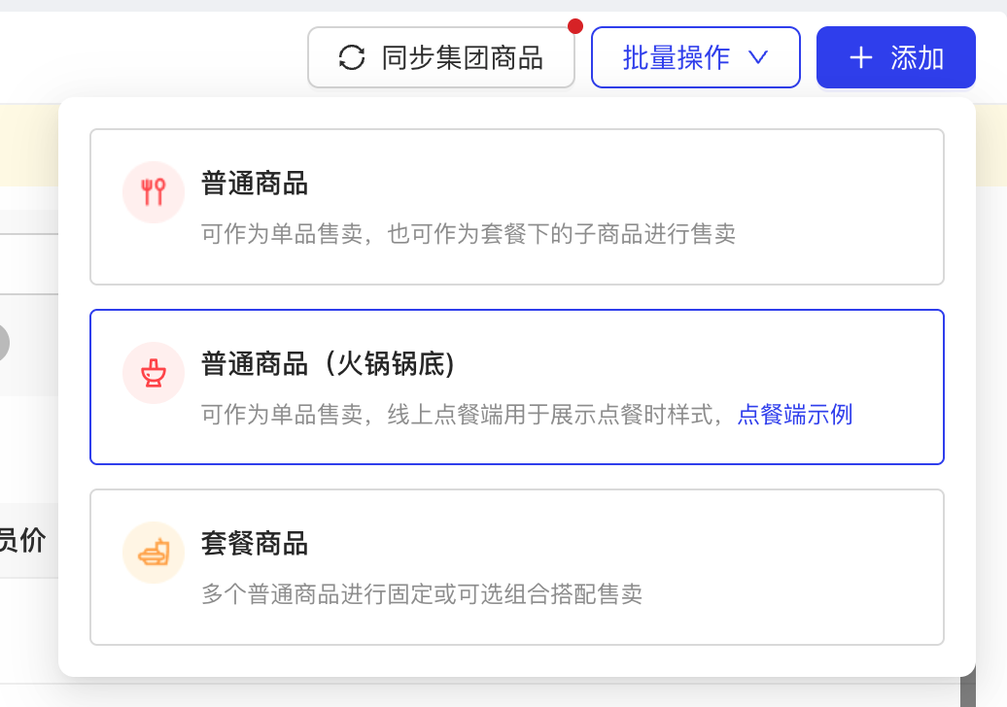Click the sync refresh arrows icon
Screen dimensions: 1007x707
point(352,57)
